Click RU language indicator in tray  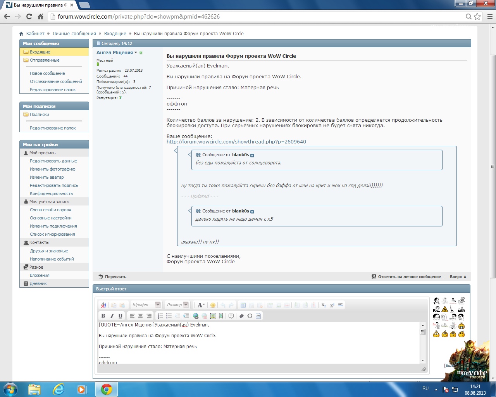(x=425, y=388)
